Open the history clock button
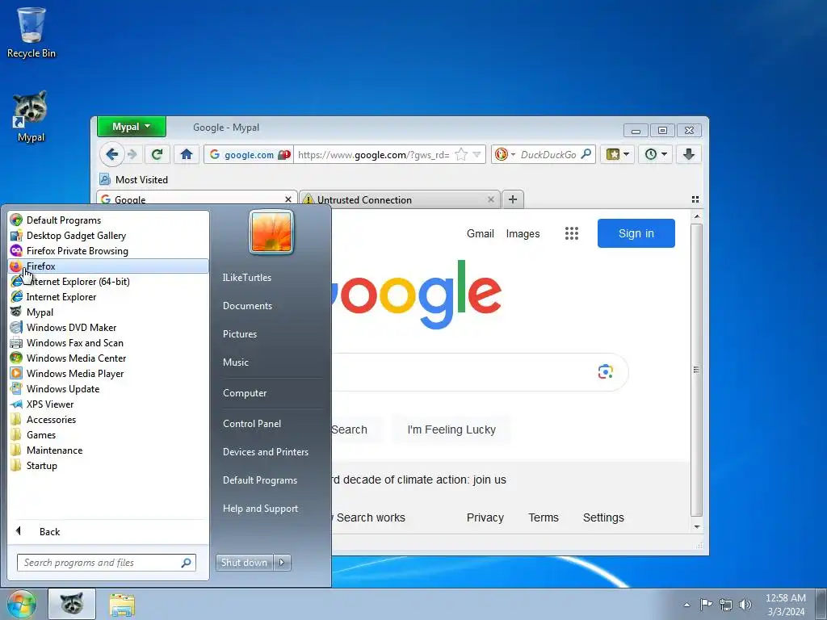This screenshot has height=620, width=827. click(x=656, y=154)
